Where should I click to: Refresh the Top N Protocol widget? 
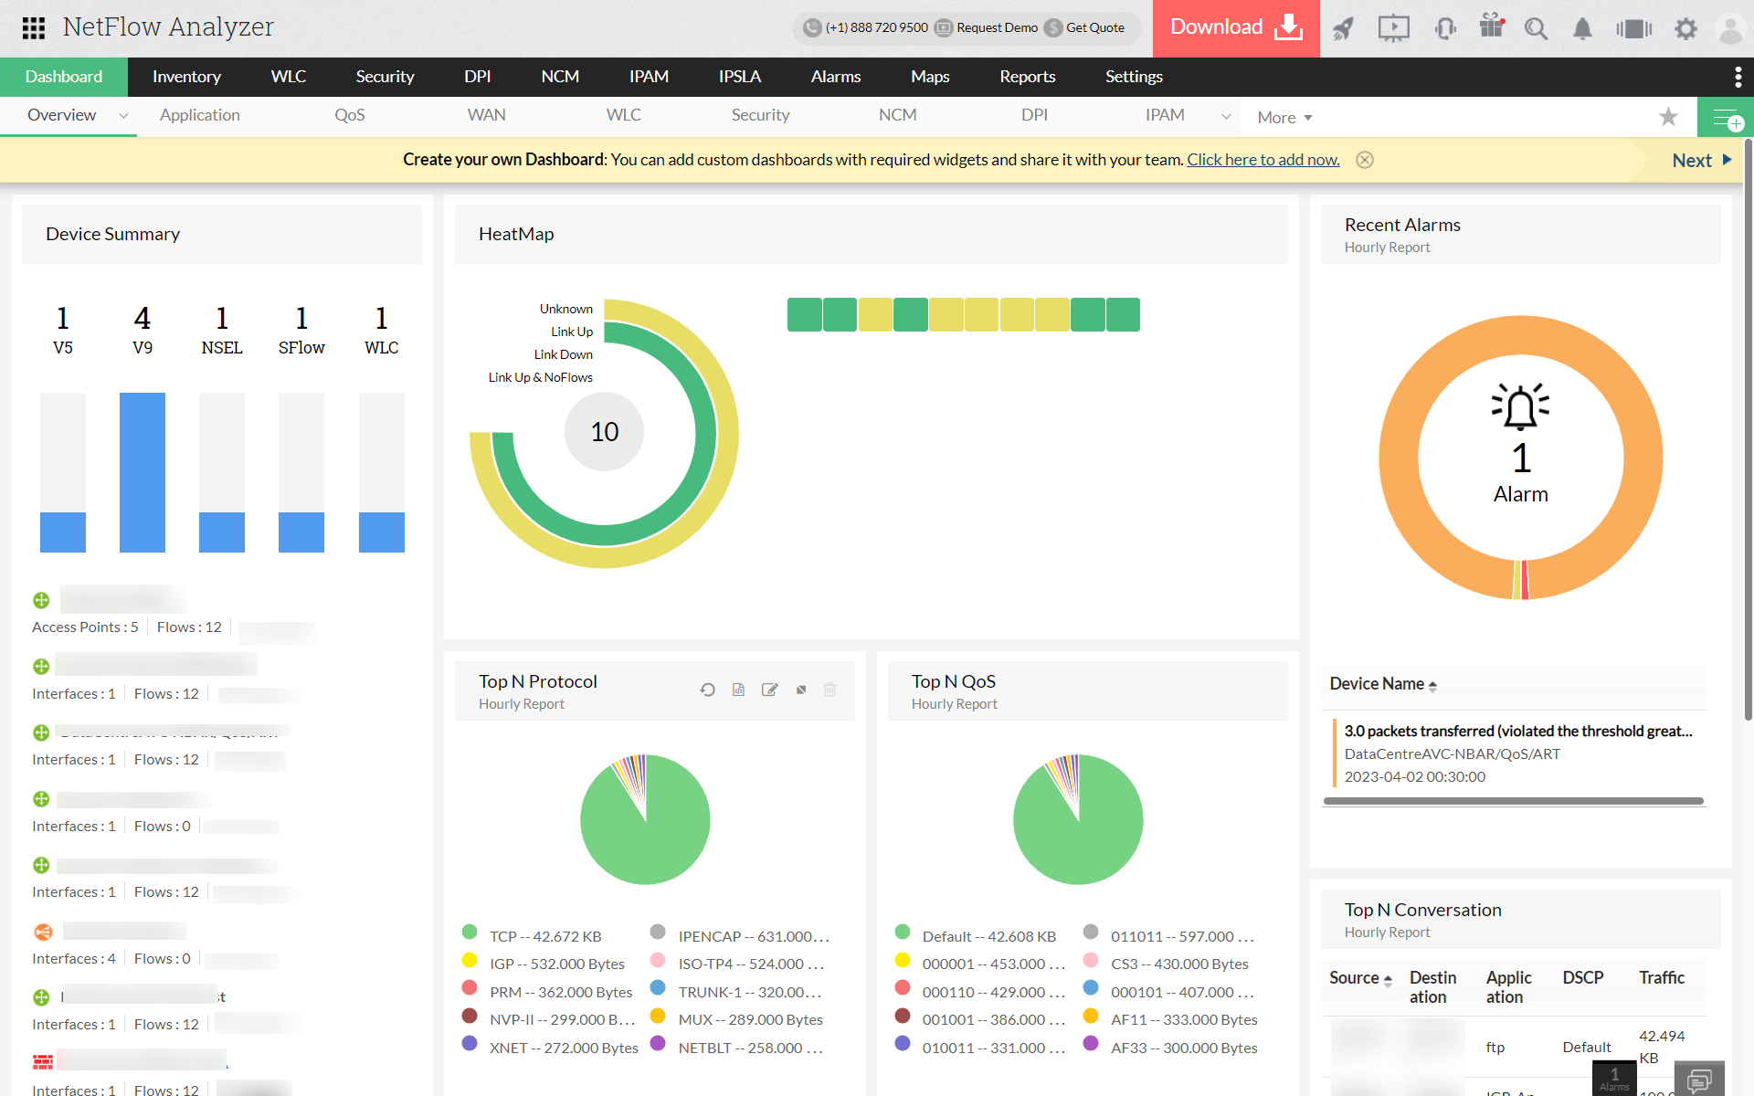point(708,690)
